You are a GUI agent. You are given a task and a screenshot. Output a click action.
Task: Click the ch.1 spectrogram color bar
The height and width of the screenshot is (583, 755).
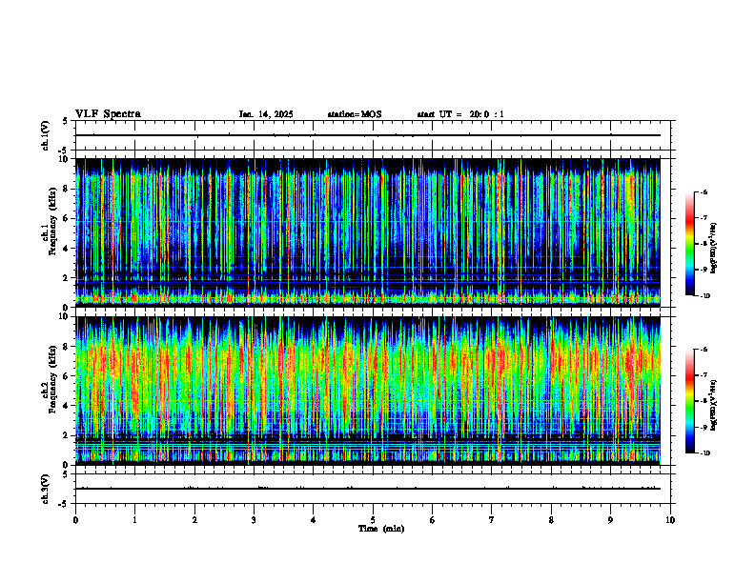690,244
